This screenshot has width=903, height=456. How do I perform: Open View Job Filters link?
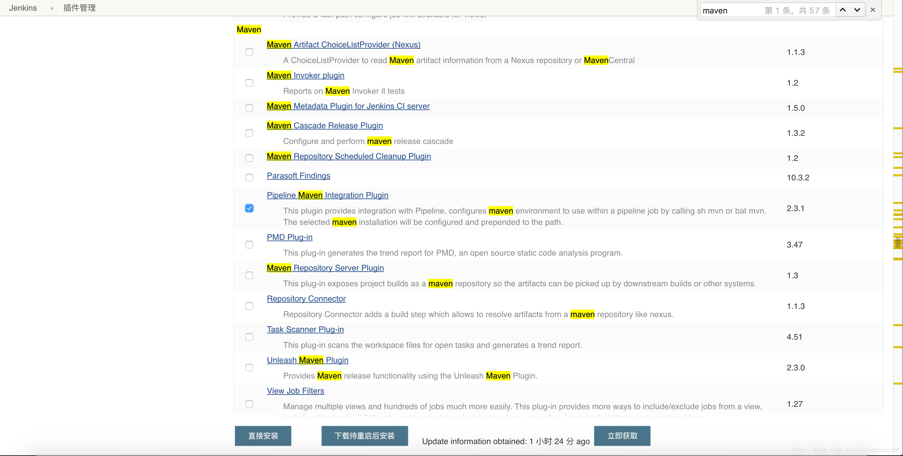(295, 391)
